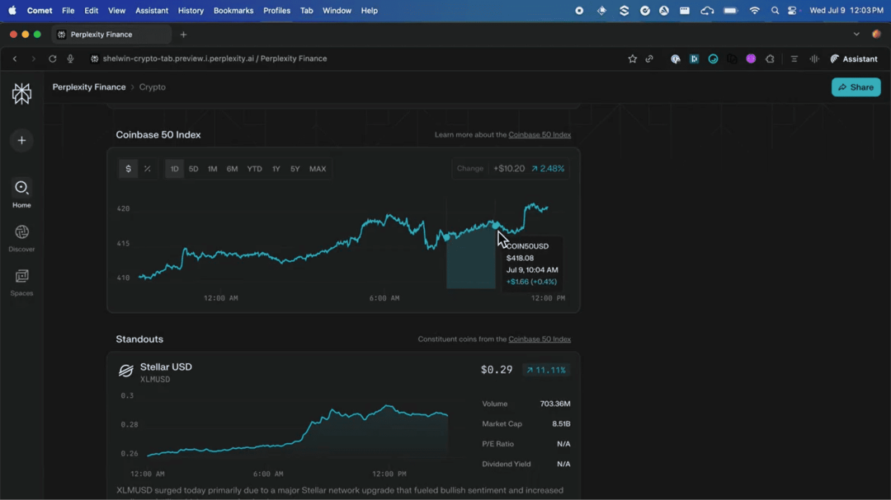Open Discover in the sidebar
891x500 pixels.
[21, 238]
